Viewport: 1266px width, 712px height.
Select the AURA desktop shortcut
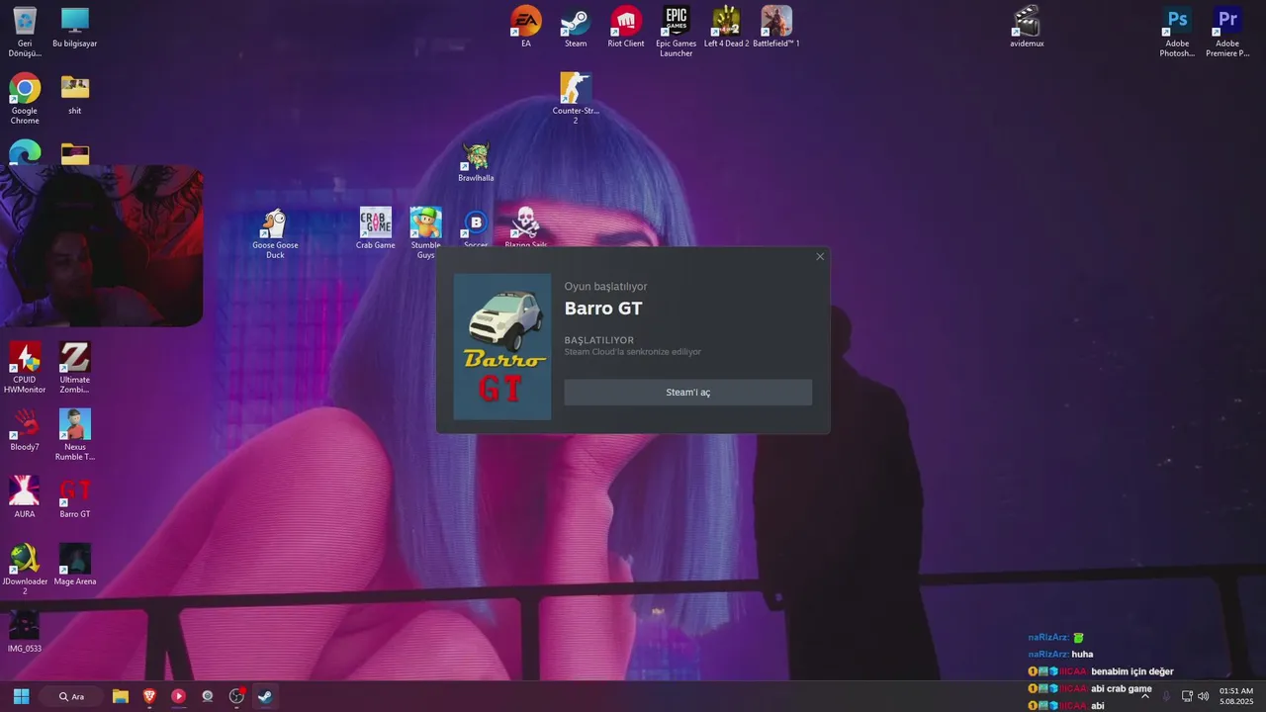pyautogui.click(x=25, y=497)
